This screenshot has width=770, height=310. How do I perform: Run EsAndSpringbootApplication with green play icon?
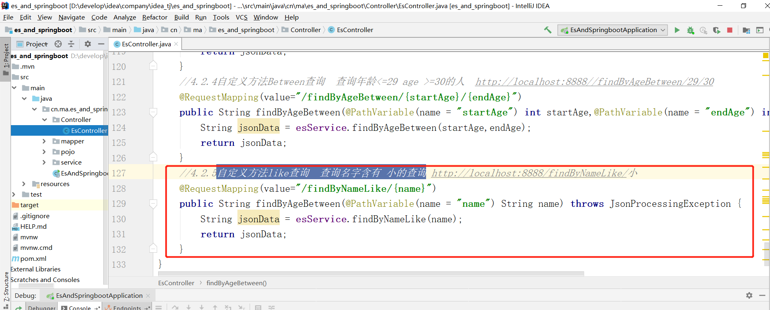(x=677, y=30)
